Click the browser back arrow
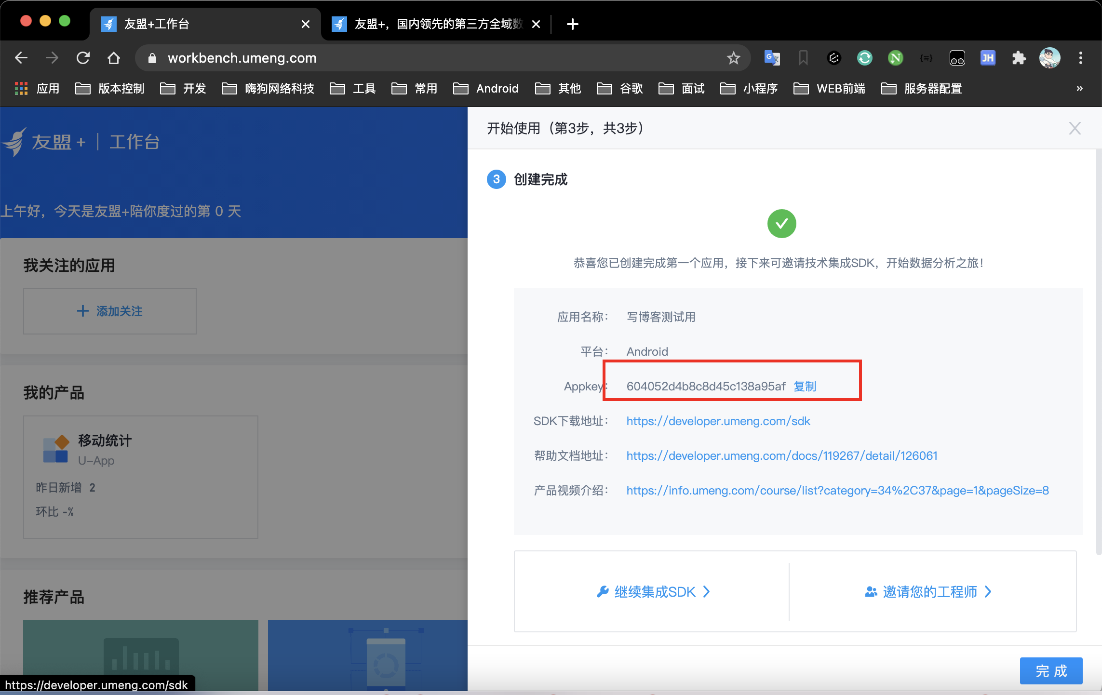The width and height of the screenshot is (1102, 695). [21, 58]
